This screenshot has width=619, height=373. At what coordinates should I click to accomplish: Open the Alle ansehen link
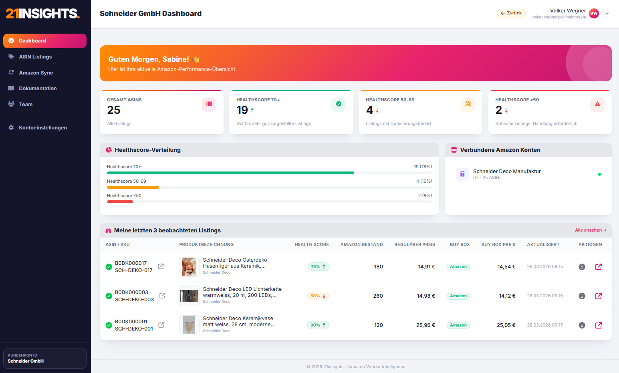pos(591,230)
